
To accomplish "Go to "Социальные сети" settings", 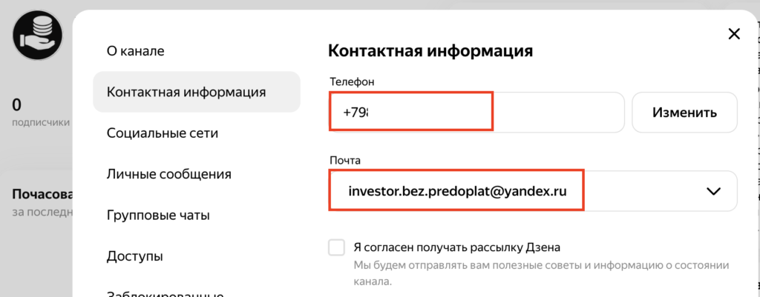I will [163, 133].
